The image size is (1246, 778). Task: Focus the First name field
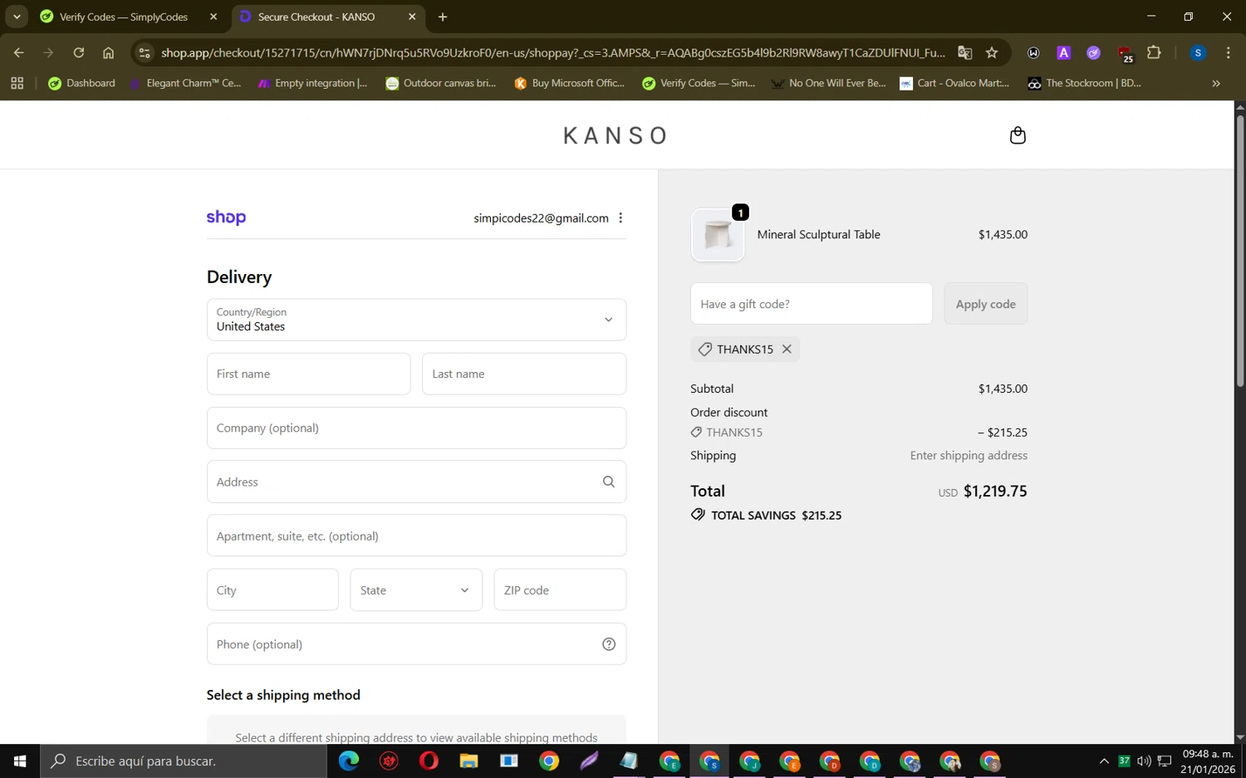point(308,374)
